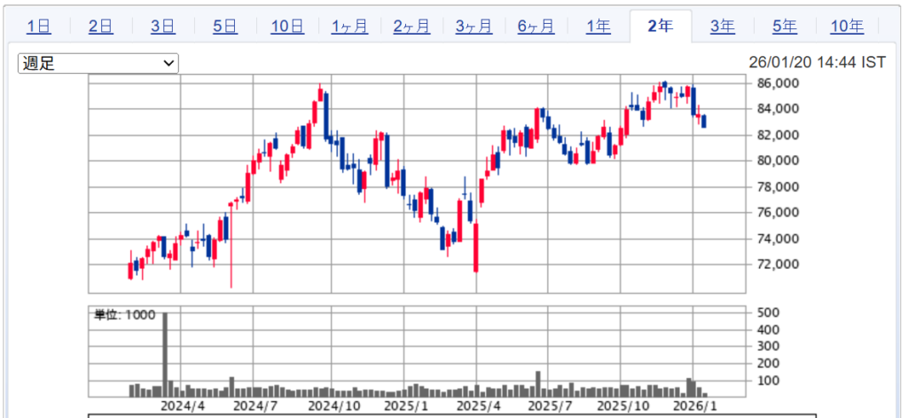
Task: Switch to the 1年 tab
Action: 598,27
